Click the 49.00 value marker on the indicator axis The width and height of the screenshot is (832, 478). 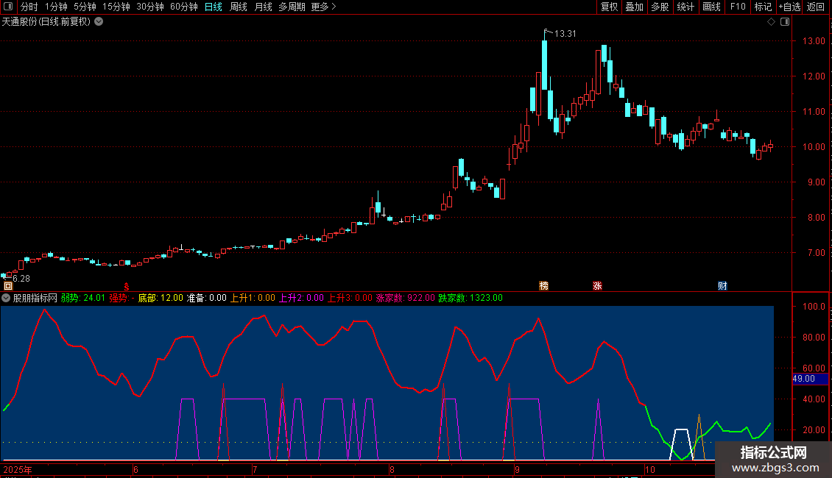803,379
